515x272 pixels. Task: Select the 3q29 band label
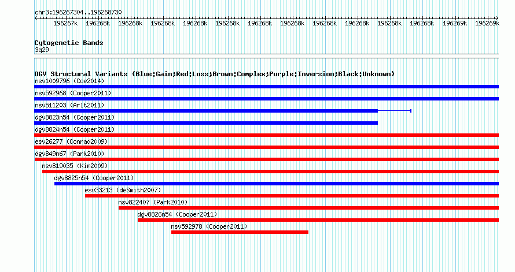pos(42,50)
